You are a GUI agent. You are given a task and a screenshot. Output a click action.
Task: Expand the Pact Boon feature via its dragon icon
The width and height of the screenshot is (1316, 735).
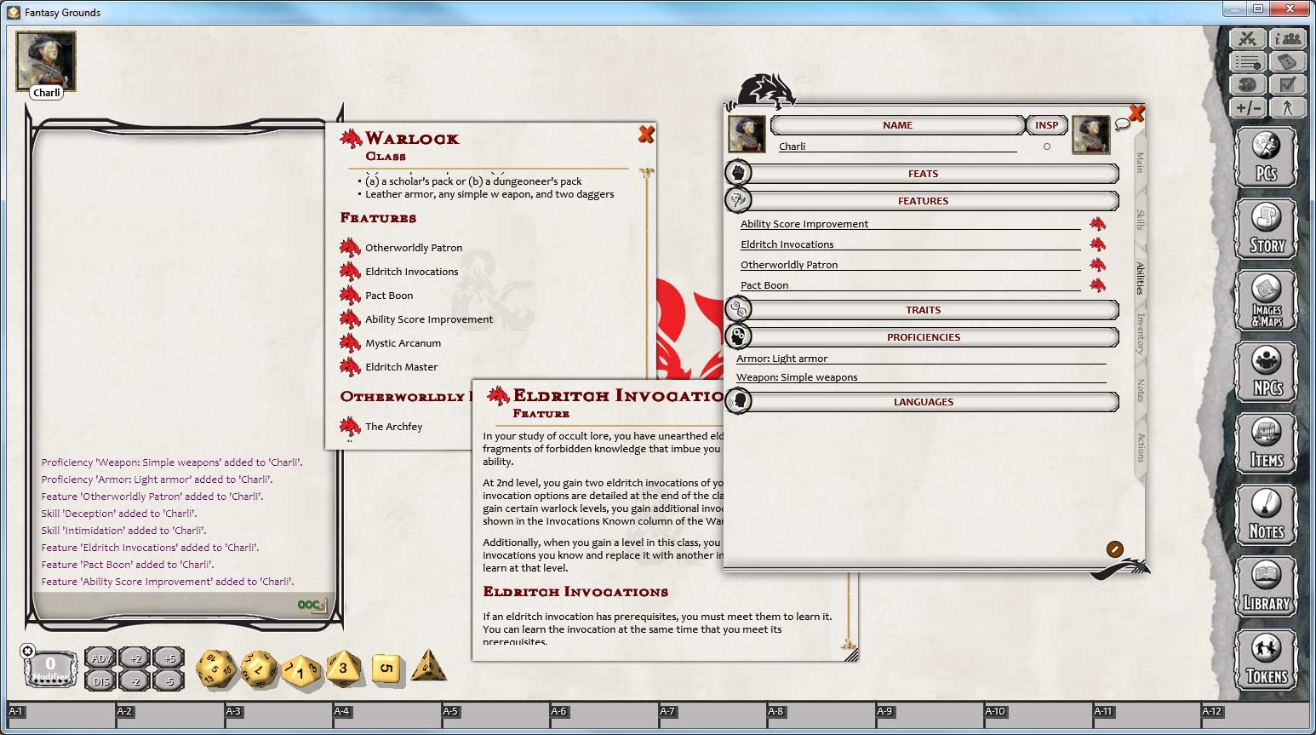(1098, 285)
